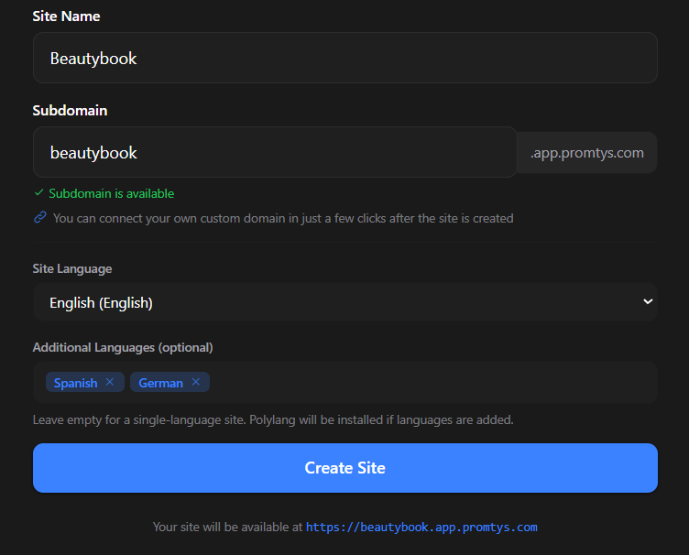The height and width of the screenshot is (555, 689).
Task: Click the Site Name label
Action: [x=66, y=16]
